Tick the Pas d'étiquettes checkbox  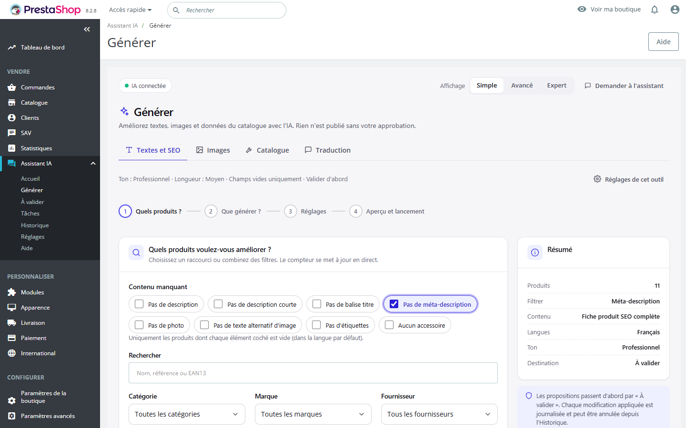coord(316,325)
